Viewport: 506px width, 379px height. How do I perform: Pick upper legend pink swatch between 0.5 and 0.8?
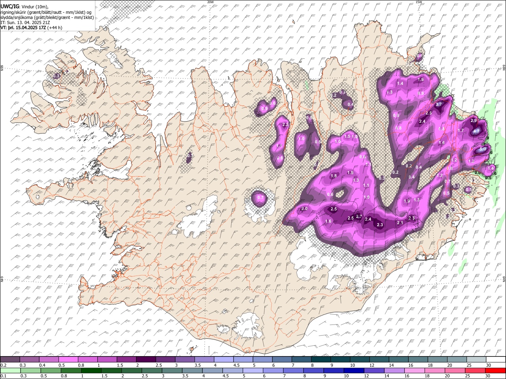click(68, 360)
